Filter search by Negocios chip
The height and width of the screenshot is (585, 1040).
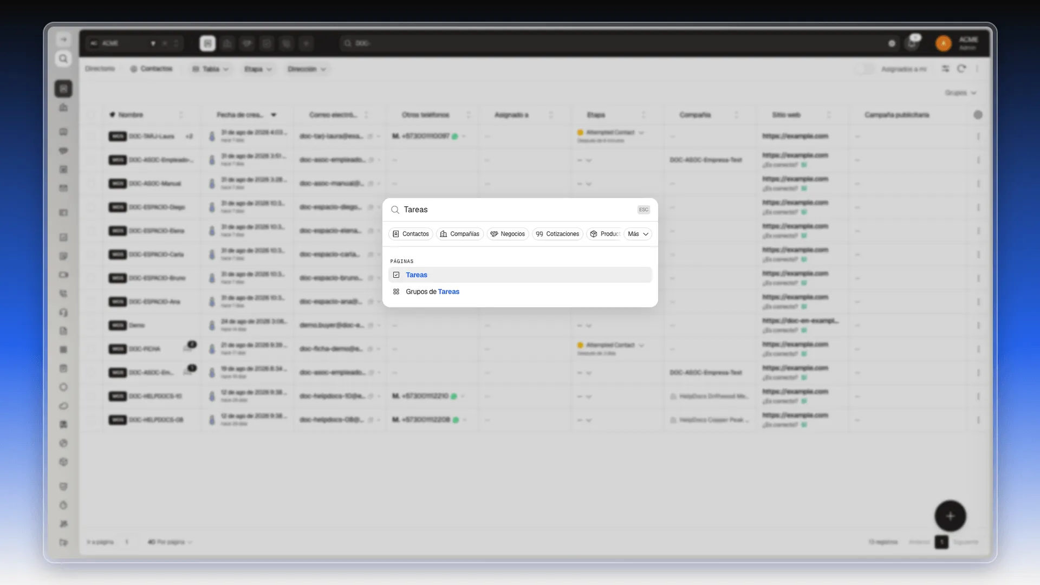[x=508, y=234]
